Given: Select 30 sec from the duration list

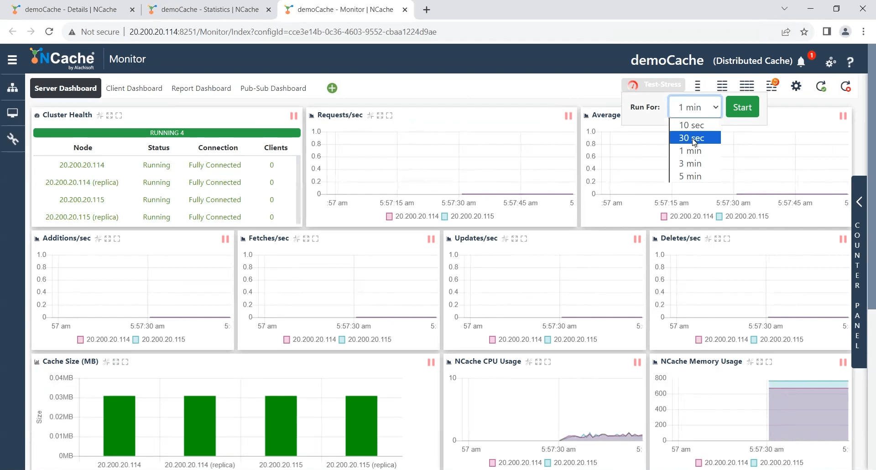Looking at the screenshot, I should [695, 138].
